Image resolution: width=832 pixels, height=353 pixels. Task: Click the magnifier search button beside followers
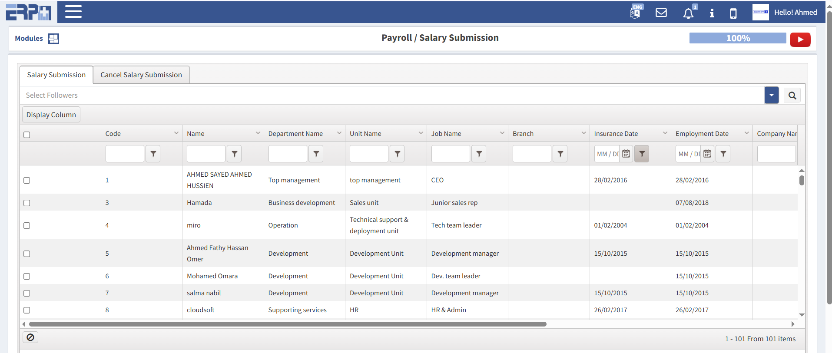click(x=792, y=96)
